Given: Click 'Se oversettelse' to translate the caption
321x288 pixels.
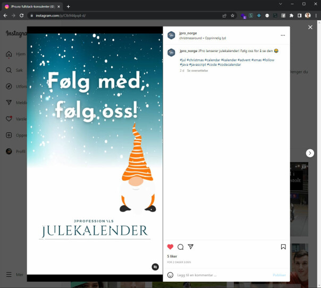Looking at the screenshot, I should click(197, 71).
